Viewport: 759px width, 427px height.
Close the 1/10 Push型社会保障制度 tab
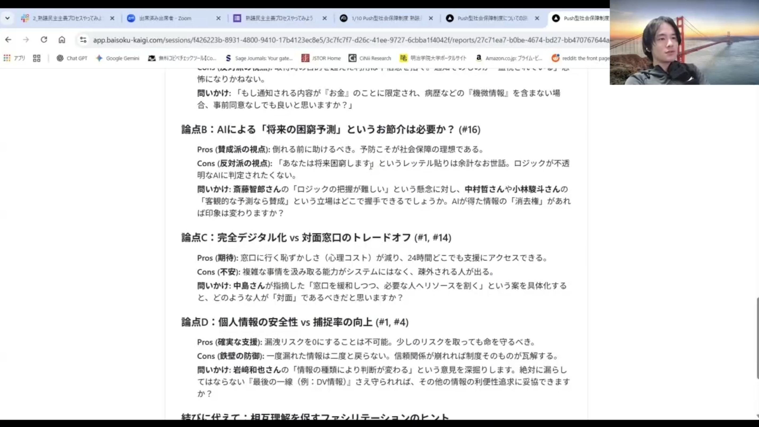point(431,18)
